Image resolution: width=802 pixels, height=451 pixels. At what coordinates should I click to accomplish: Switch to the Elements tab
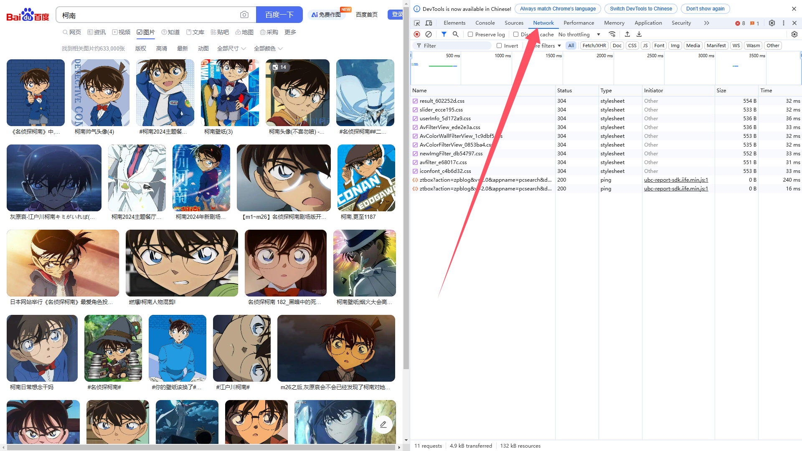click(x=454, y=23)
